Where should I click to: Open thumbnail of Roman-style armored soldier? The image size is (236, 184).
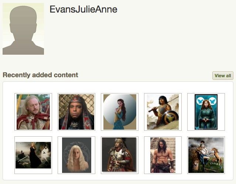click(x=120, y=155)
